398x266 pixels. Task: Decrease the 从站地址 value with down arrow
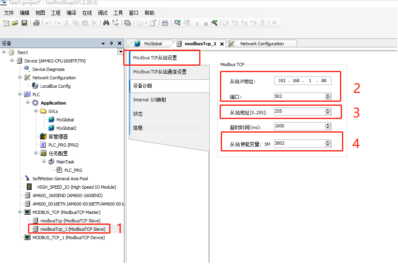pos(328,113)
